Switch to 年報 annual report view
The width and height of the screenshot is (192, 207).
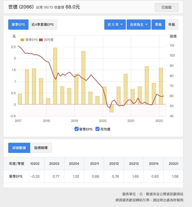[172, 25]
